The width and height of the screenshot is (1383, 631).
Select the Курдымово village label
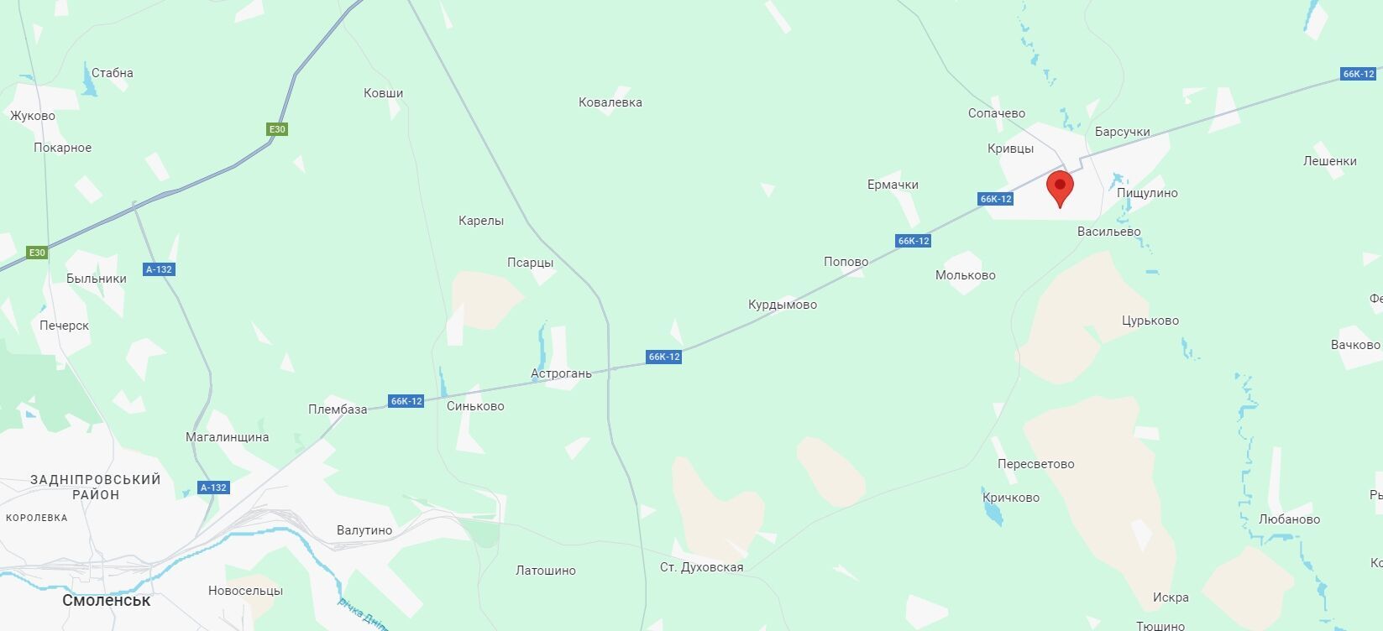click(783, 305)
